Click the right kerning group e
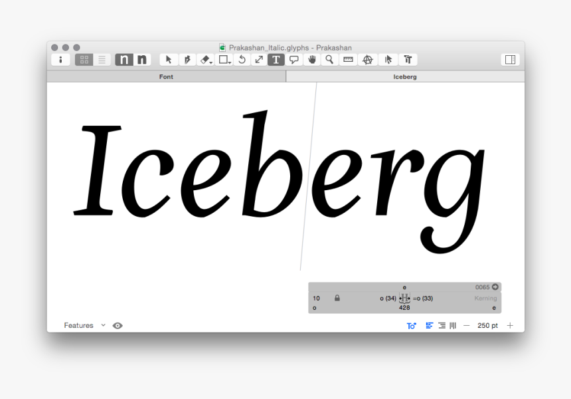This screenshot has width=571, height=399. click(x=494, y=308)
